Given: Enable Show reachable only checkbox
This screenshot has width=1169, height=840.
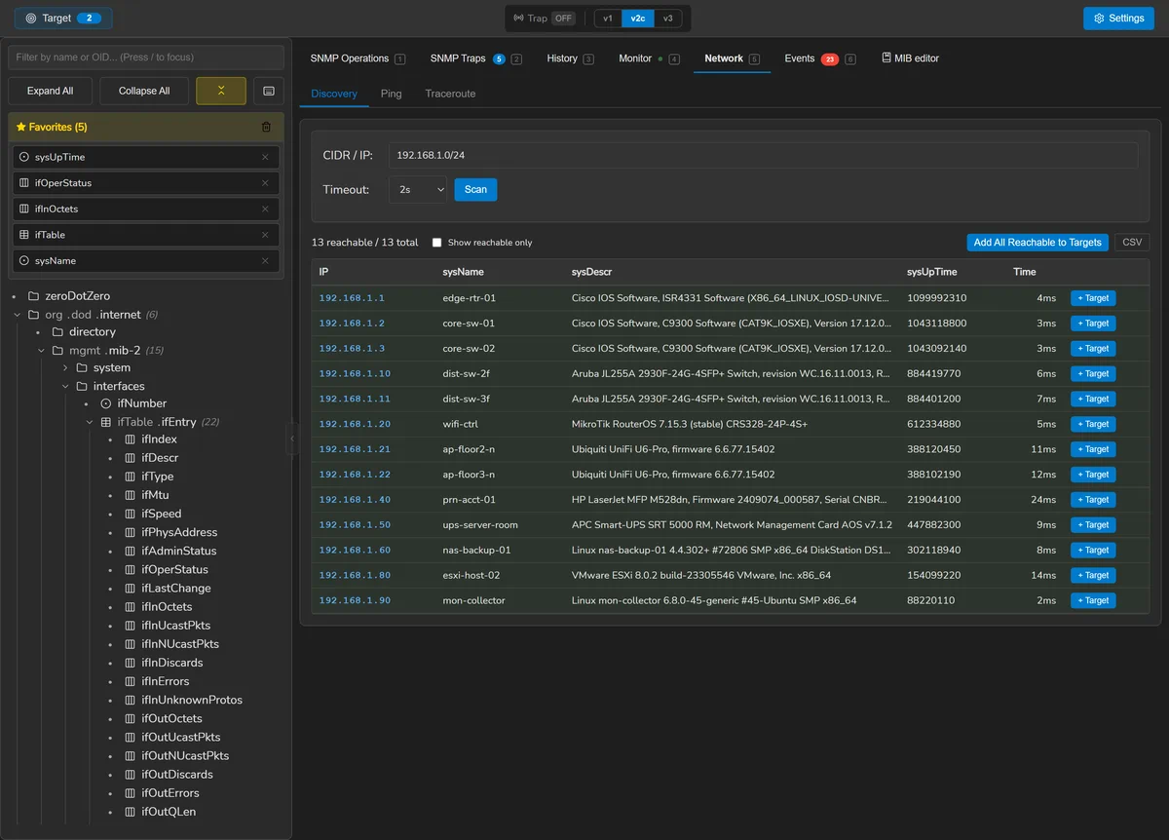Looking at the screenshot, I should (x=437, y=243).
